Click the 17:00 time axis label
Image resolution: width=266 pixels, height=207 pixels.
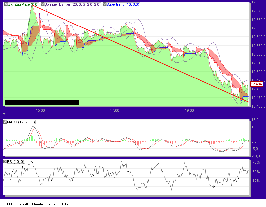115,111
